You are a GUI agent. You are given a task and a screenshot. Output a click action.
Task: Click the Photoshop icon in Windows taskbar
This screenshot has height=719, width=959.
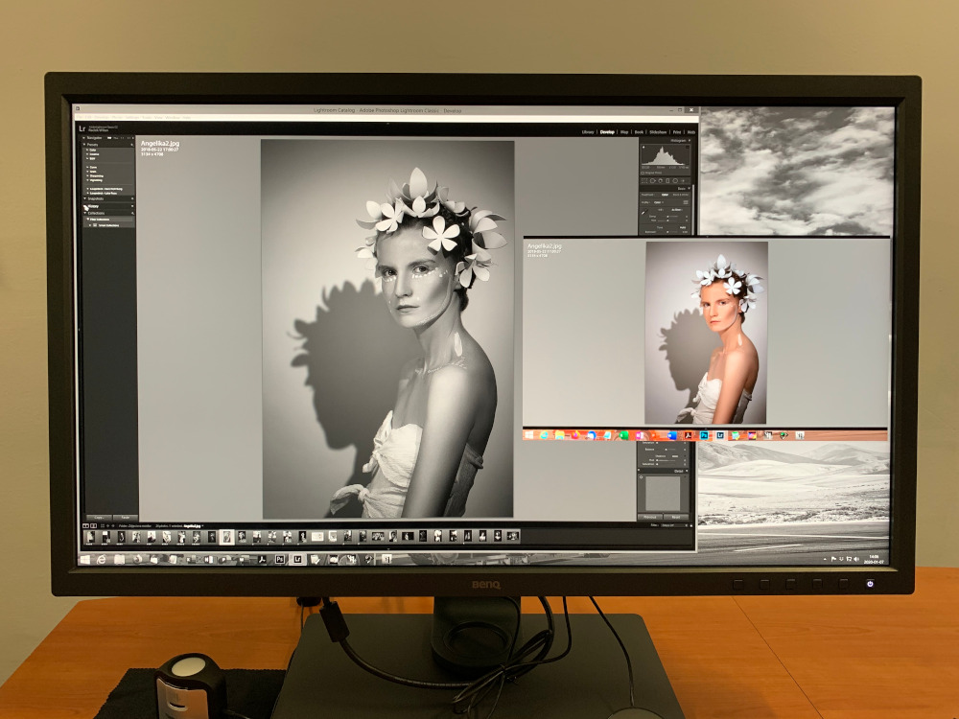(x=279, y=559)
